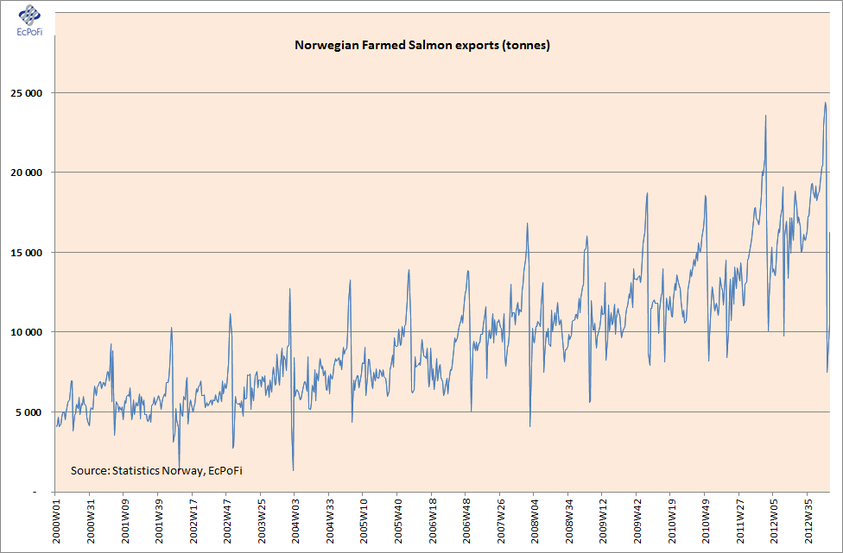
Task: Click the highest data peak near 24 000
Action: (x=825, y=103)
